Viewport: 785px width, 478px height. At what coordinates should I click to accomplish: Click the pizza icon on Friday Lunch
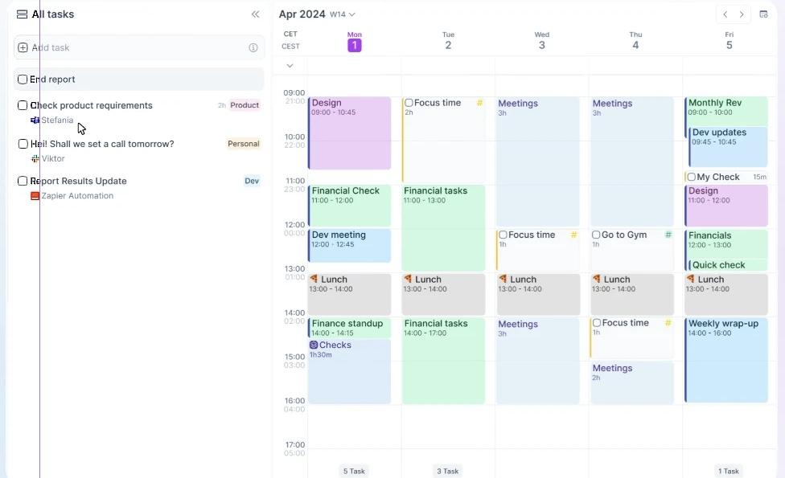(691, 279)
